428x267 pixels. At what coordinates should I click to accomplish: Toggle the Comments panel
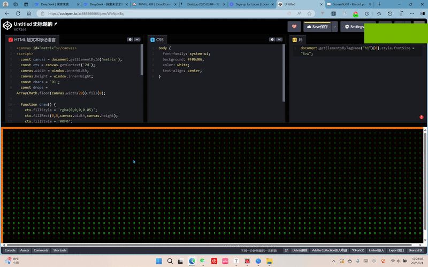(x=41, y=250)
